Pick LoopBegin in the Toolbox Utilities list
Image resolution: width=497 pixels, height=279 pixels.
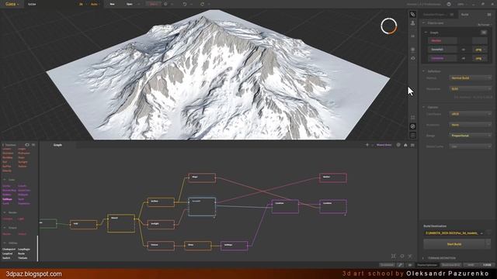pos(24,250)
